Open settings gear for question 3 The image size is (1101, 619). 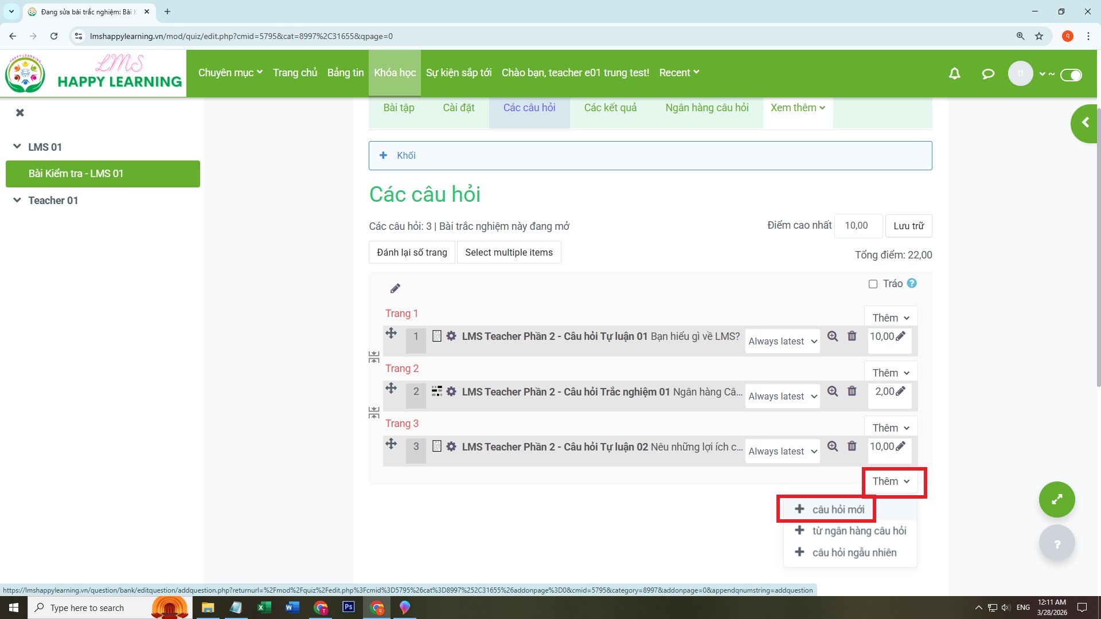[451, 446]
